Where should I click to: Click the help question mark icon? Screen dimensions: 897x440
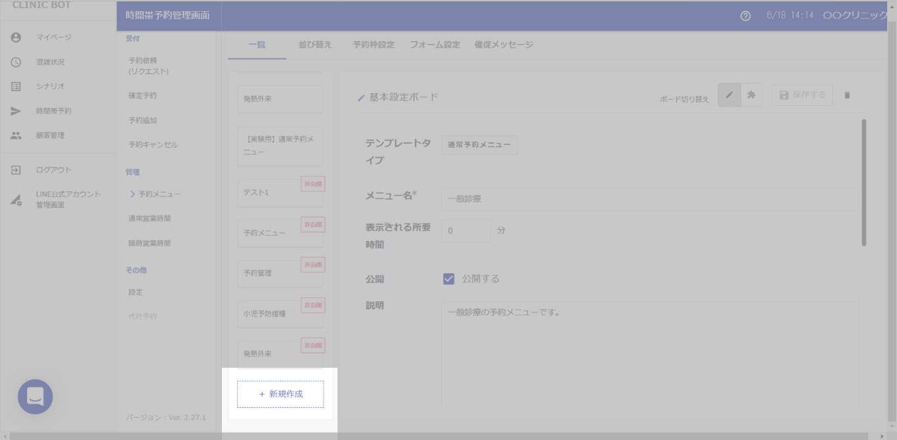coord(745,16)
